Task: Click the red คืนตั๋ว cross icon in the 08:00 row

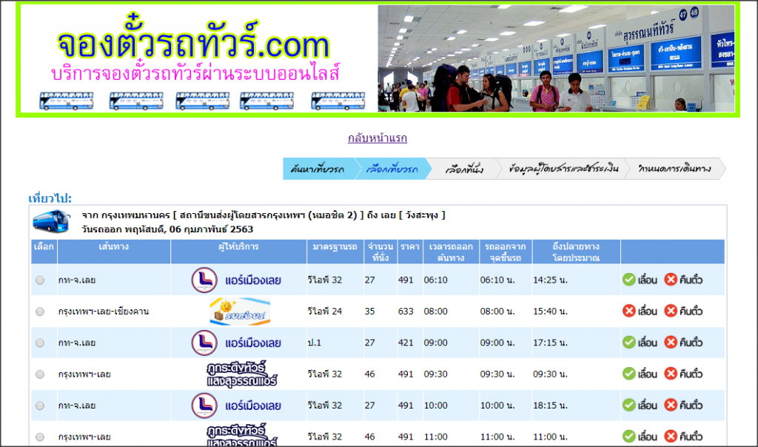Action: [671, 311]
